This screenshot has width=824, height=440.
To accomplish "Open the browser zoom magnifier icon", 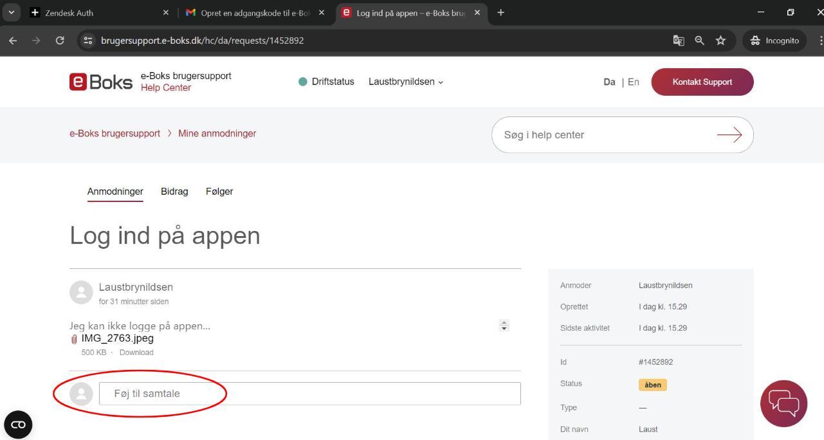I will 700,41.
